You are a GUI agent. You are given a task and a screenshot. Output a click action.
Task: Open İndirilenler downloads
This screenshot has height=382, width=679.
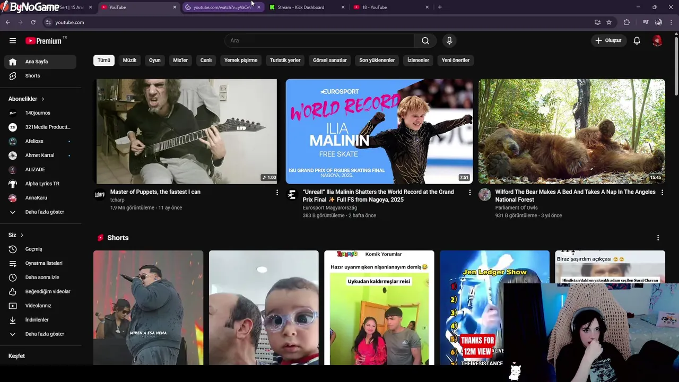[40, 320]
